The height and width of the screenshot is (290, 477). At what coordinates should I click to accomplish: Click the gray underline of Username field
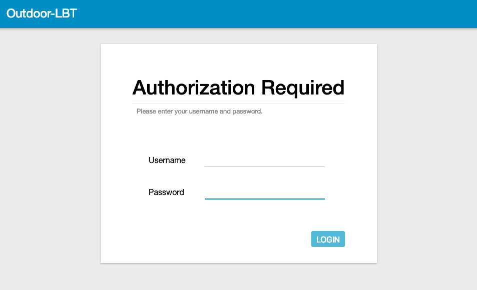click(x=264, y=166)
